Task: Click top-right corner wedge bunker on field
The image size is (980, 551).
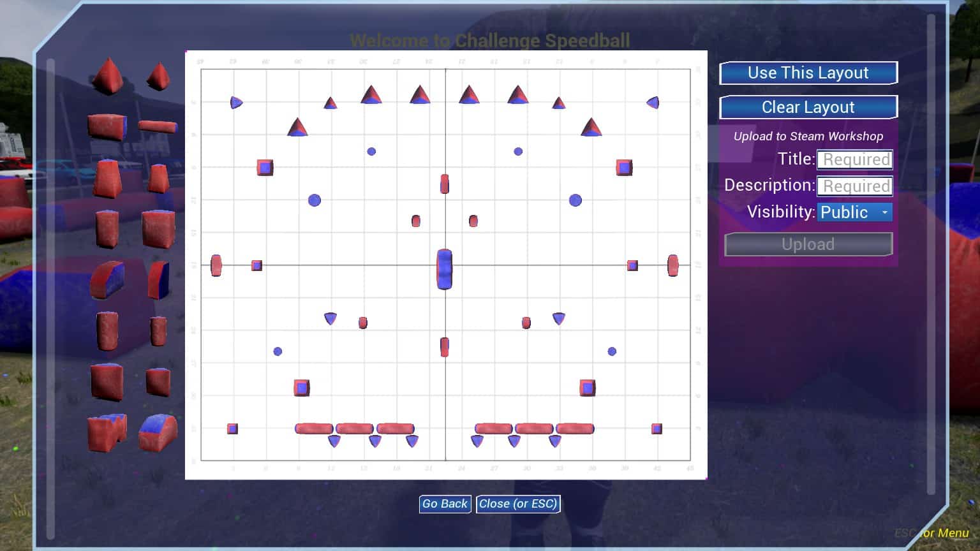Action: [x=653, y=102]
